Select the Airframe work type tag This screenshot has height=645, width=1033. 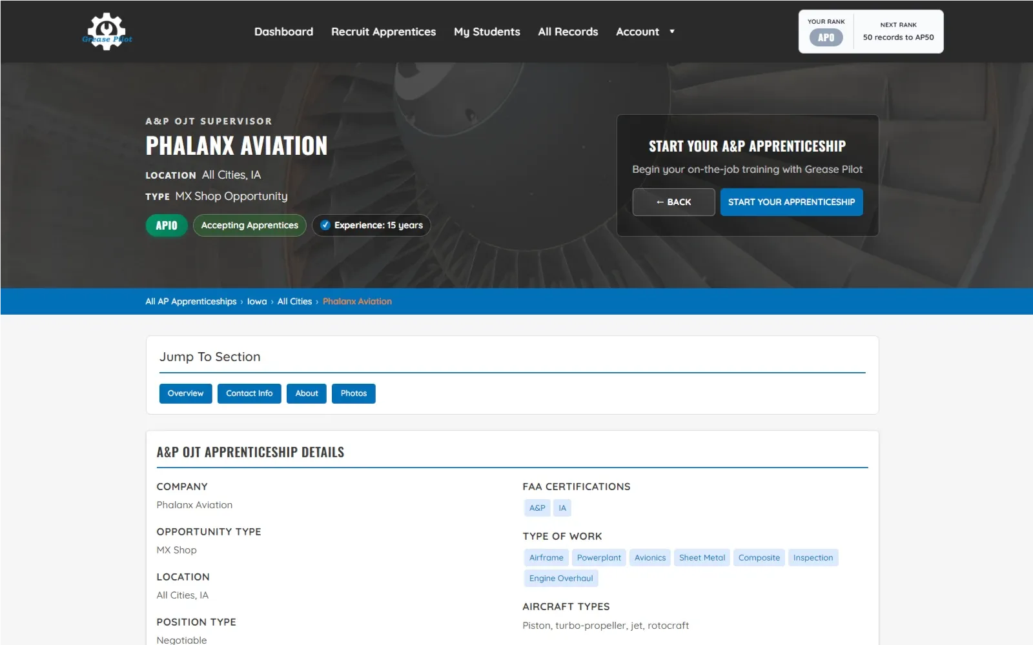click(546, 558)
